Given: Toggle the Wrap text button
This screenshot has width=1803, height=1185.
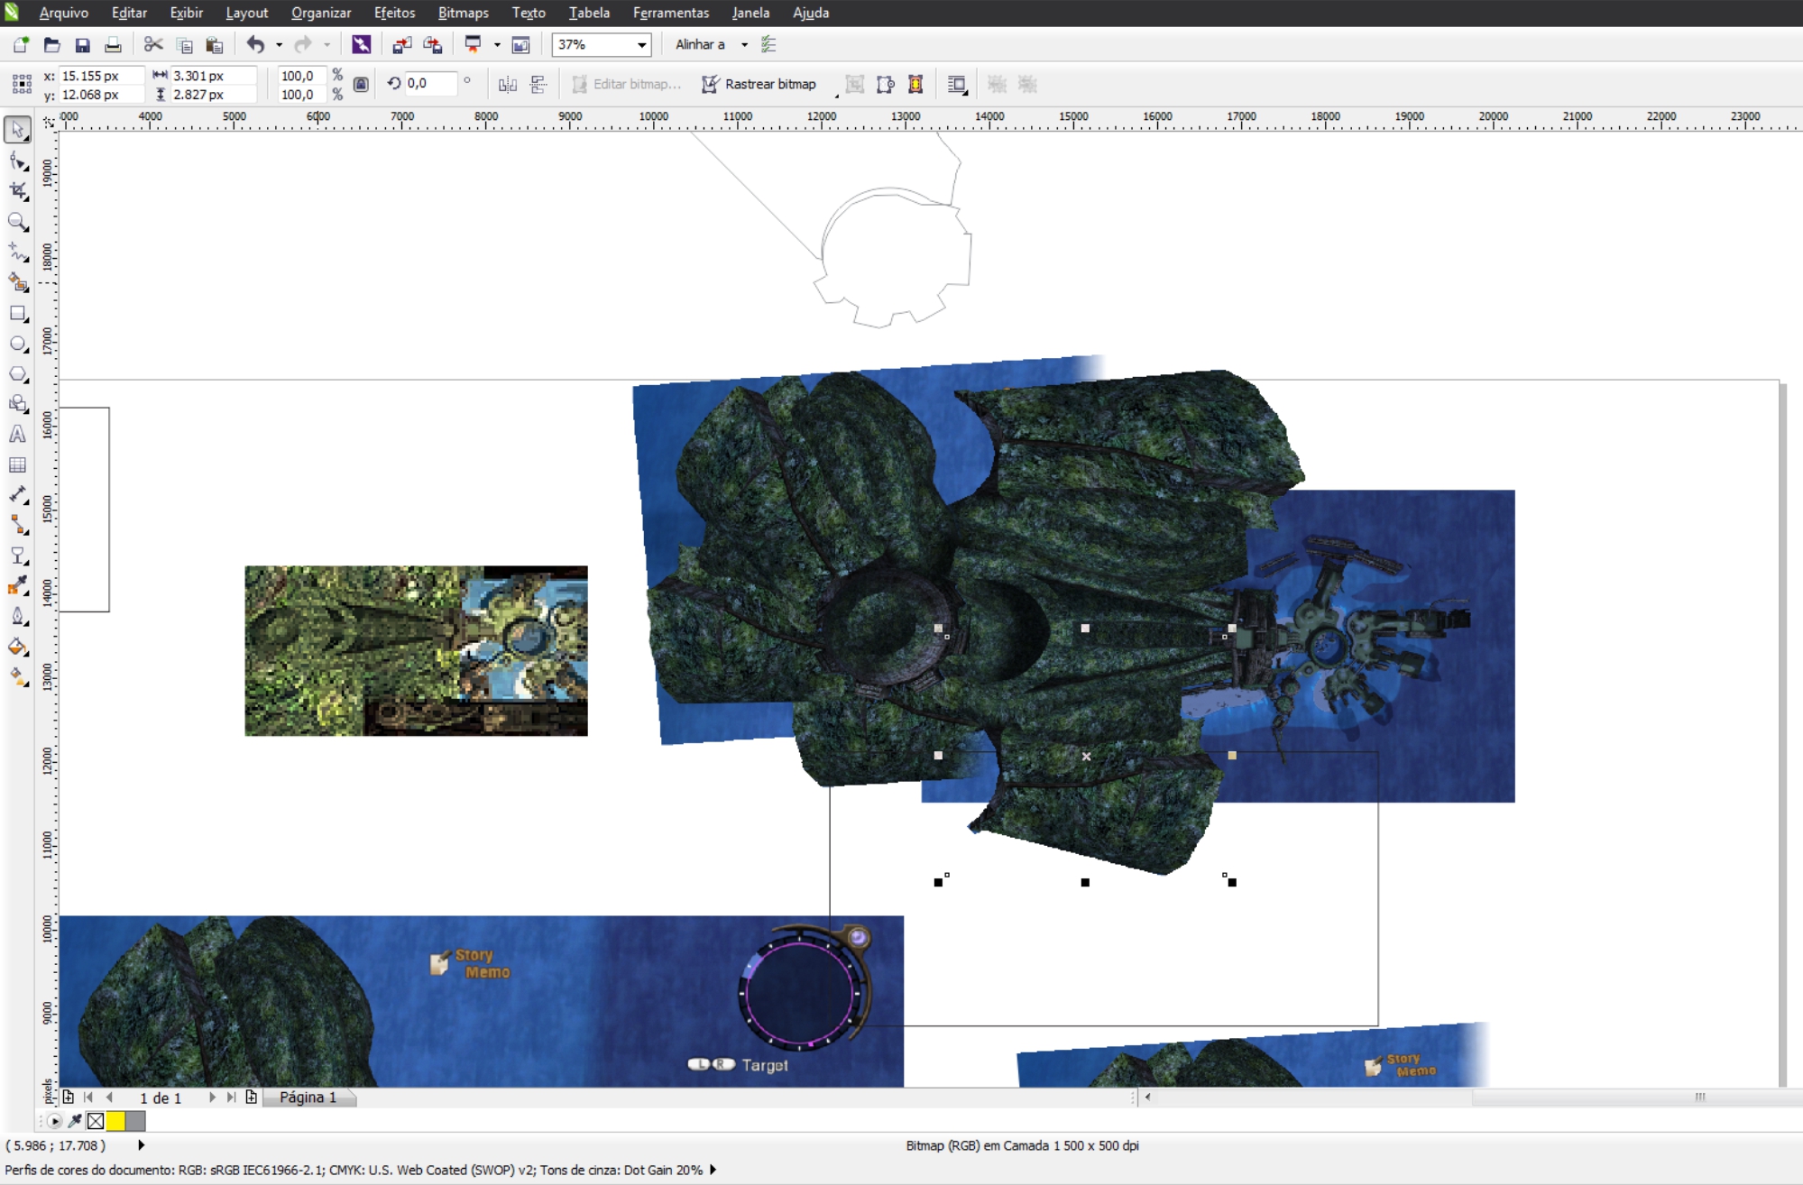Looking at the screenshot, I should click(958, 84).
